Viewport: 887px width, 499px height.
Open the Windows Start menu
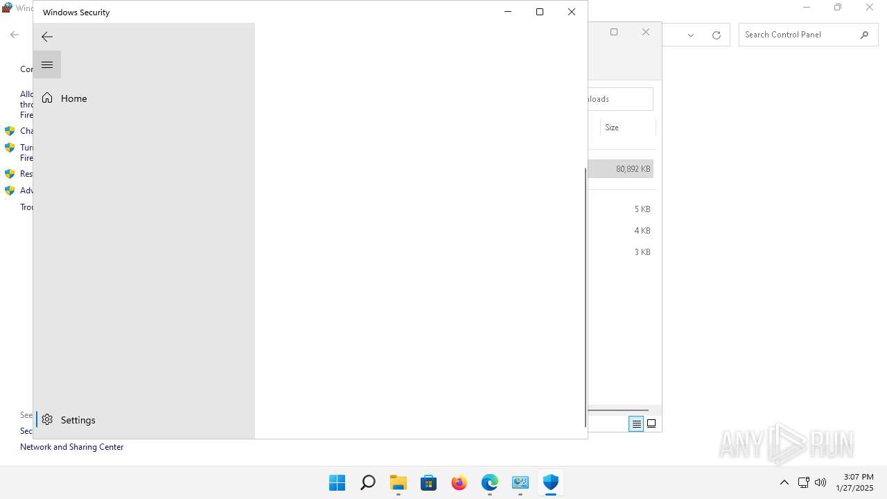pos(337,482)
